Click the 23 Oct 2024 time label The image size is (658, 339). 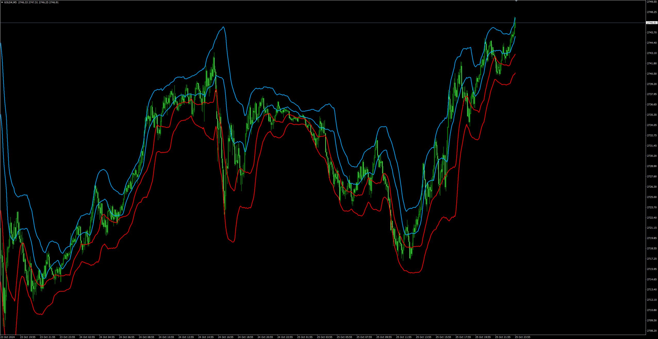click(8, 337)
